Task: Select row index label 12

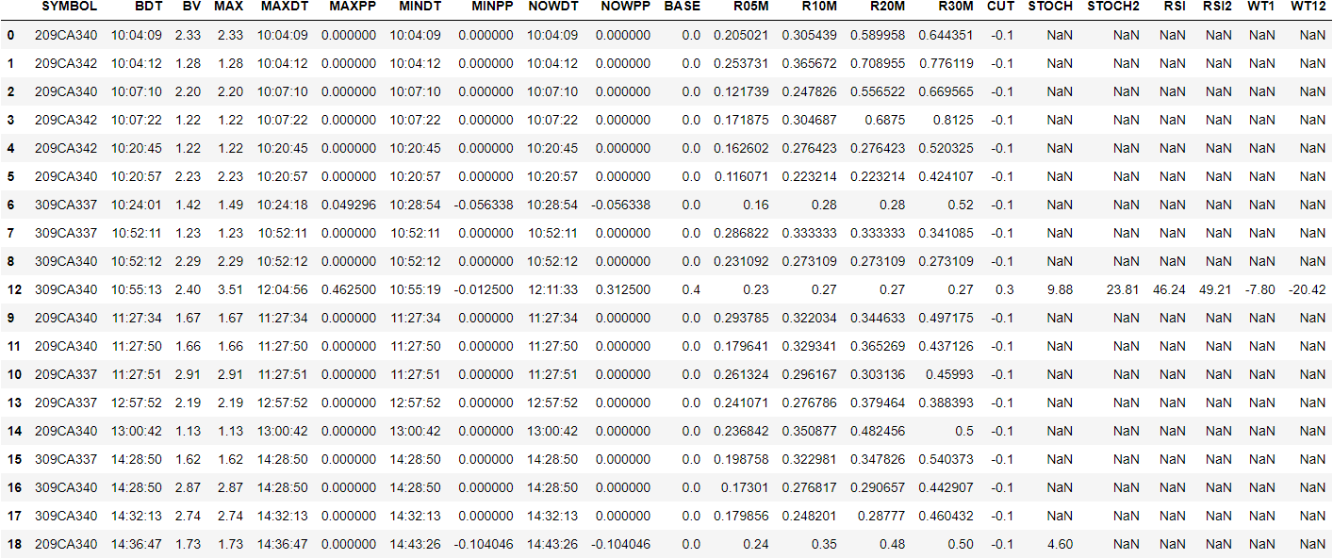Action: [11, 290]
